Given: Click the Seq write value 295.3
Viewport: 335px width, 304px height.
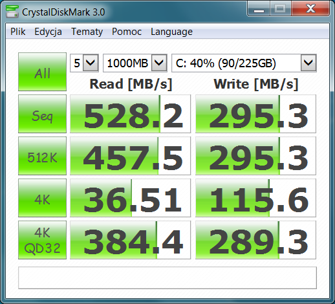Looking at the screenshot, I should (255, 114).
